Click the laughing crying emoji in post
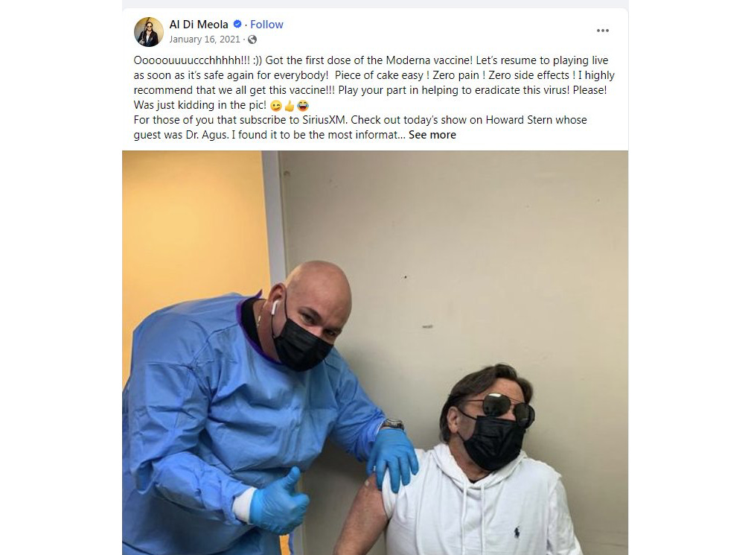This screenshot has width=751, height=555. click(x=303, y=106)
